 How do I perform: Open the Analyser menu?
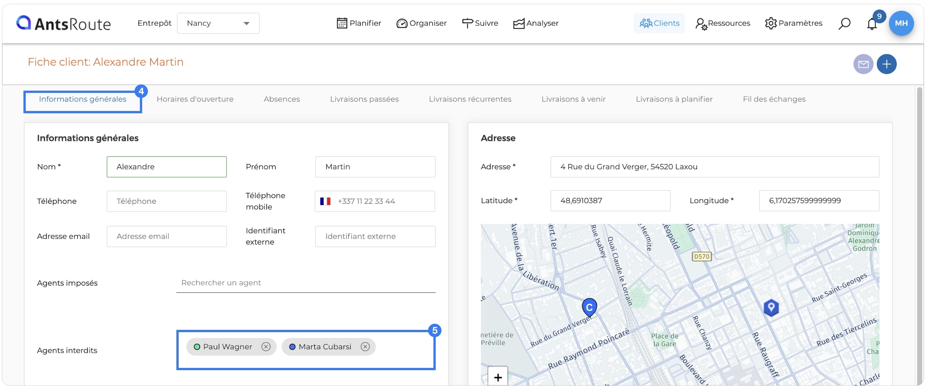[536, 23]
